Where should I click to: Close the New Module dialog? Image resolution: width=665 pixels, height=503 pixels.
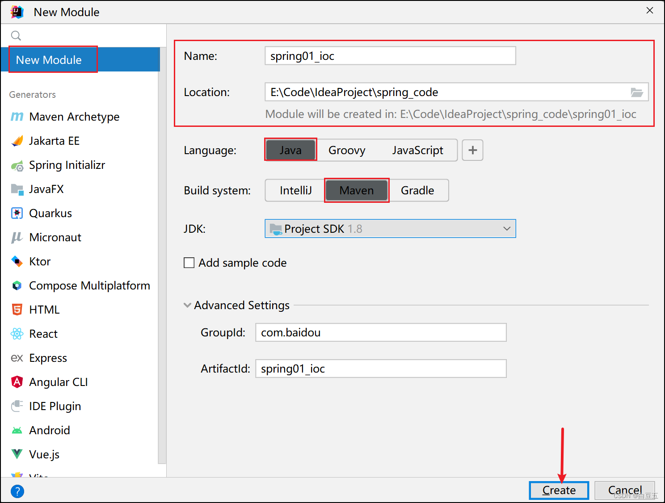[x=650, y=10]
